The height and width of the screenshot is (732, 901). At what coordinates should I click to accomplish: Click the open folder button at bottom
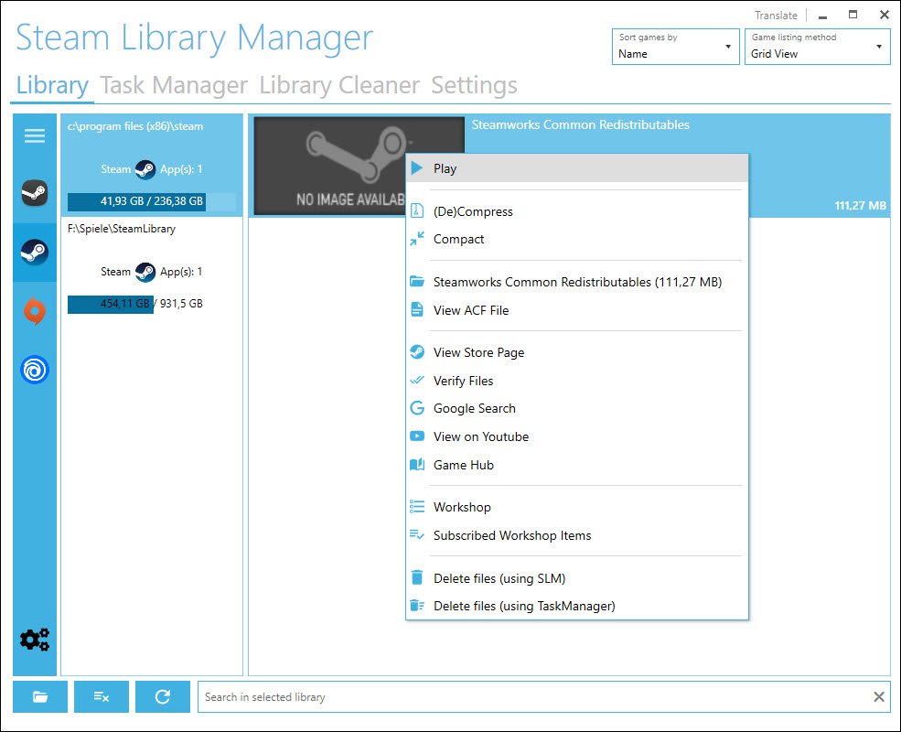(40, 697)
